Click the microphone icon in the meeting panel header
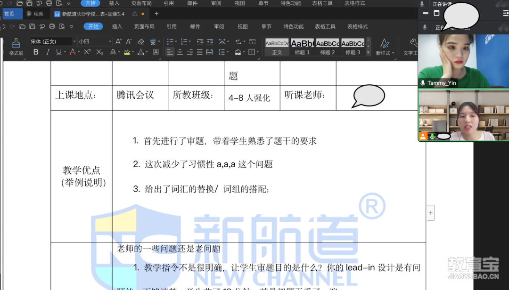Image resolution: width=509 pixels, height=290 pixels. [x=425, y=28]
